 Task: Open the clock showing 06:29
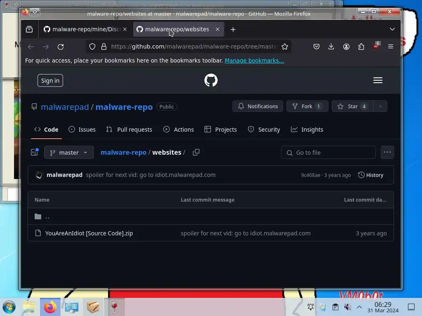(x=383, y=307)
